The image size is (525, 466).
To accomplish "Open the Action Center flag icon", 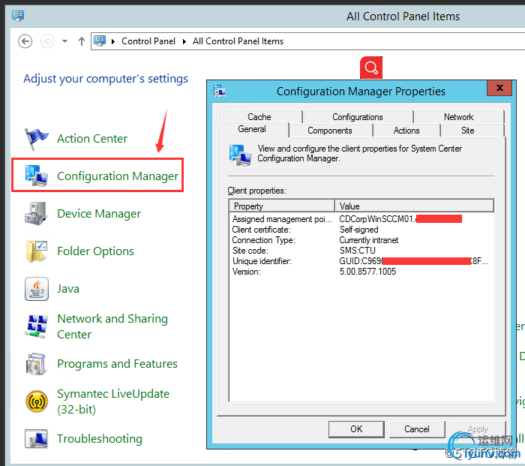I will (36, 138).
